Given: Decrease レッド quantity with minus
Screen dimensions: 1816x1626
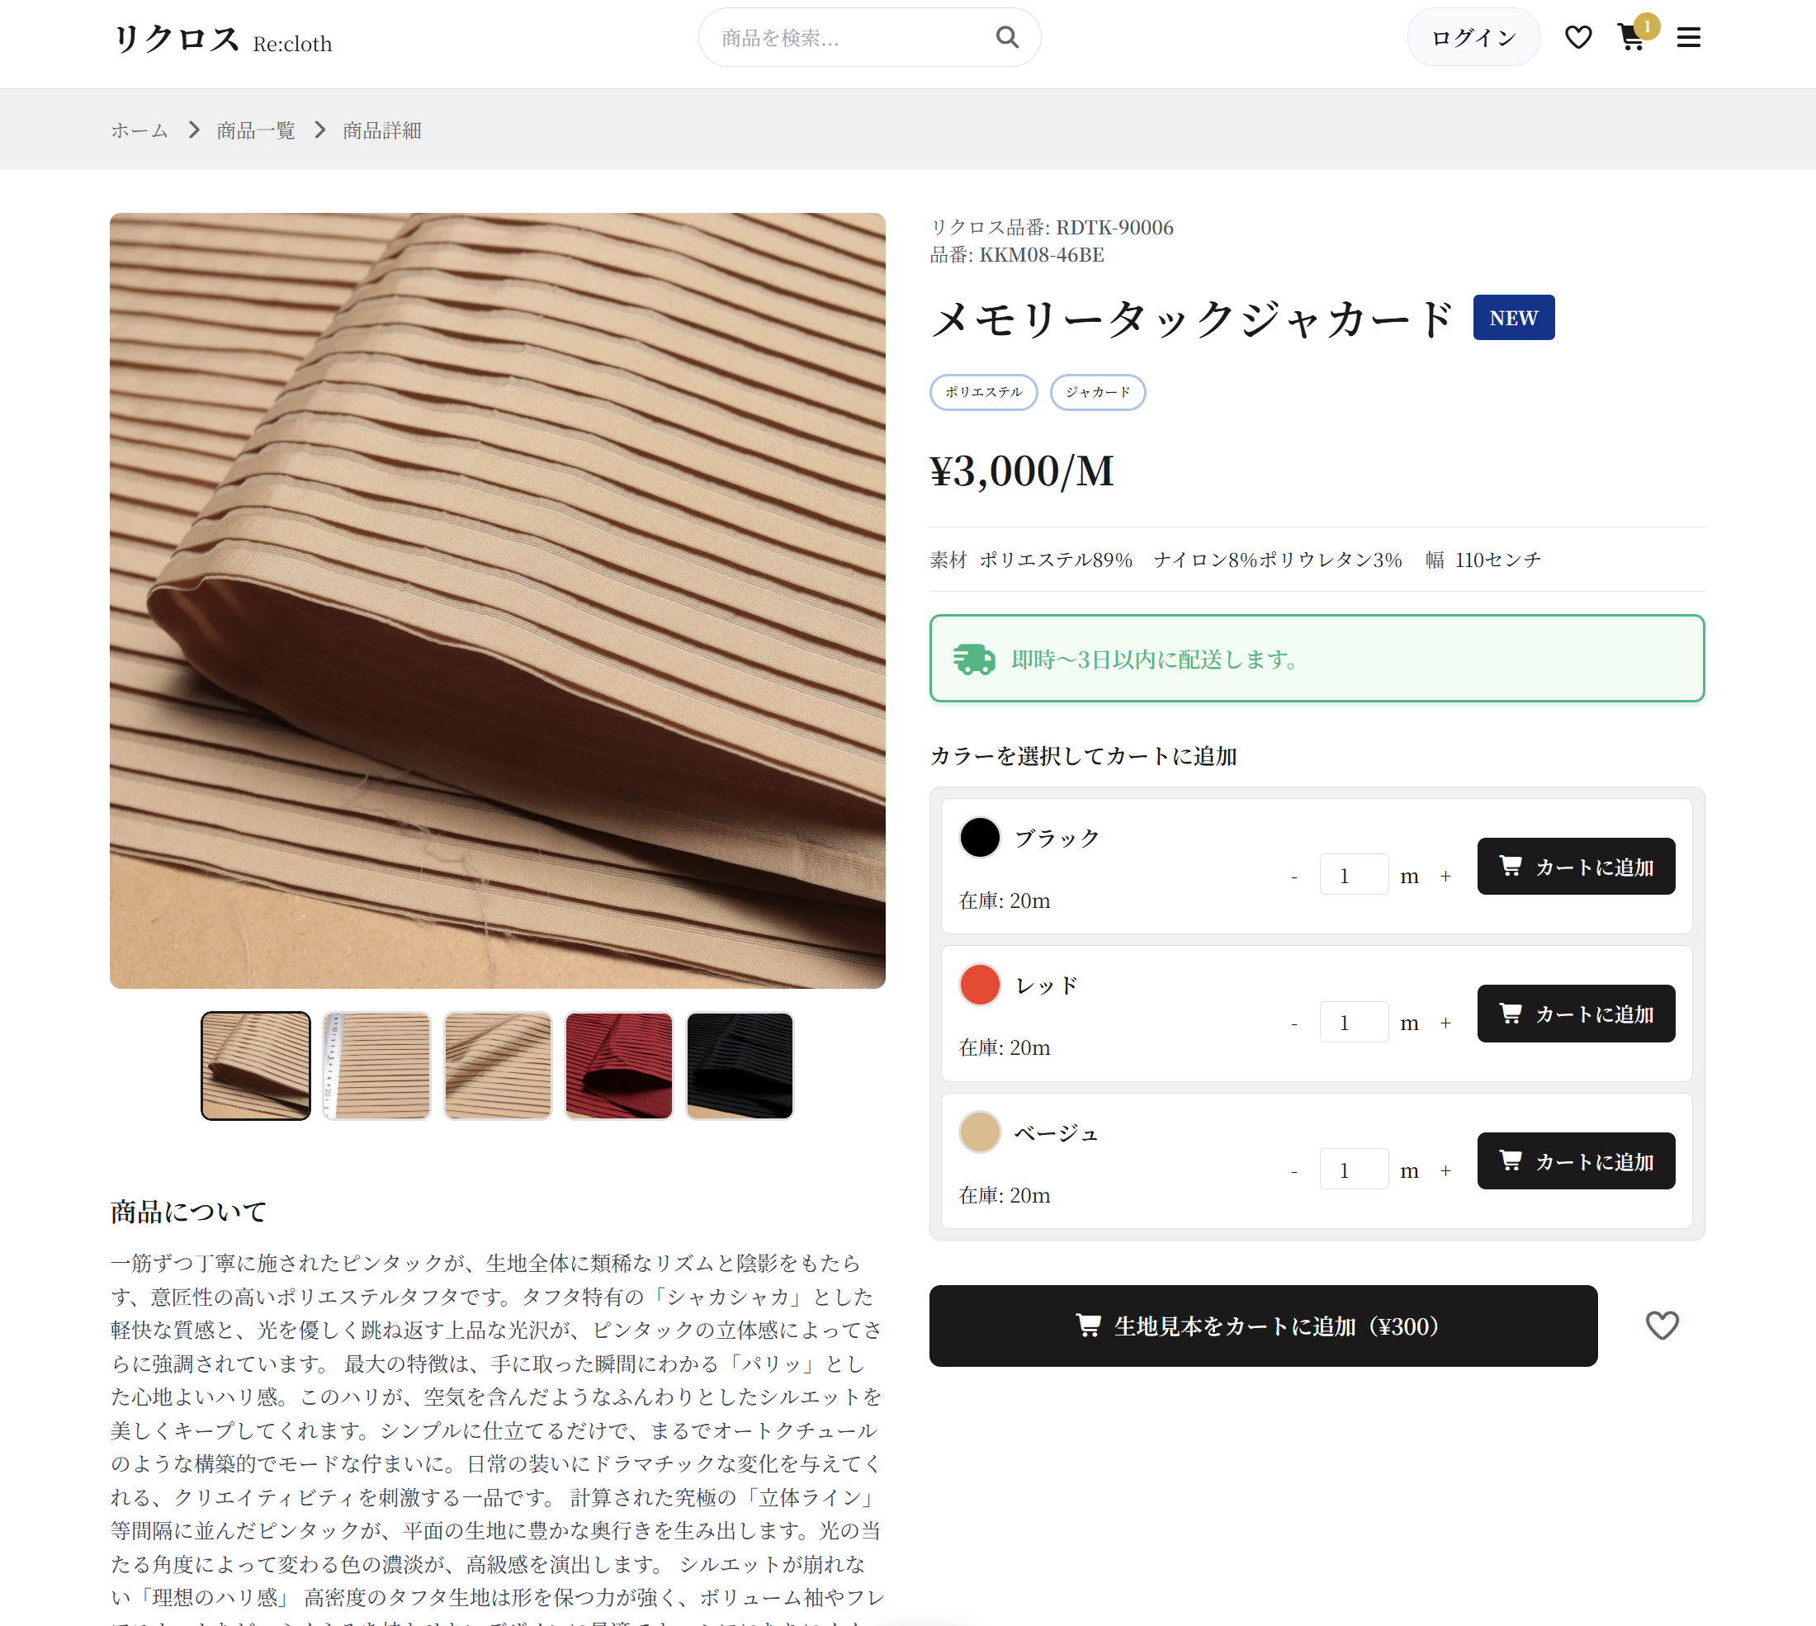Looking at the screenshot, I should tap(1293, 1023).
